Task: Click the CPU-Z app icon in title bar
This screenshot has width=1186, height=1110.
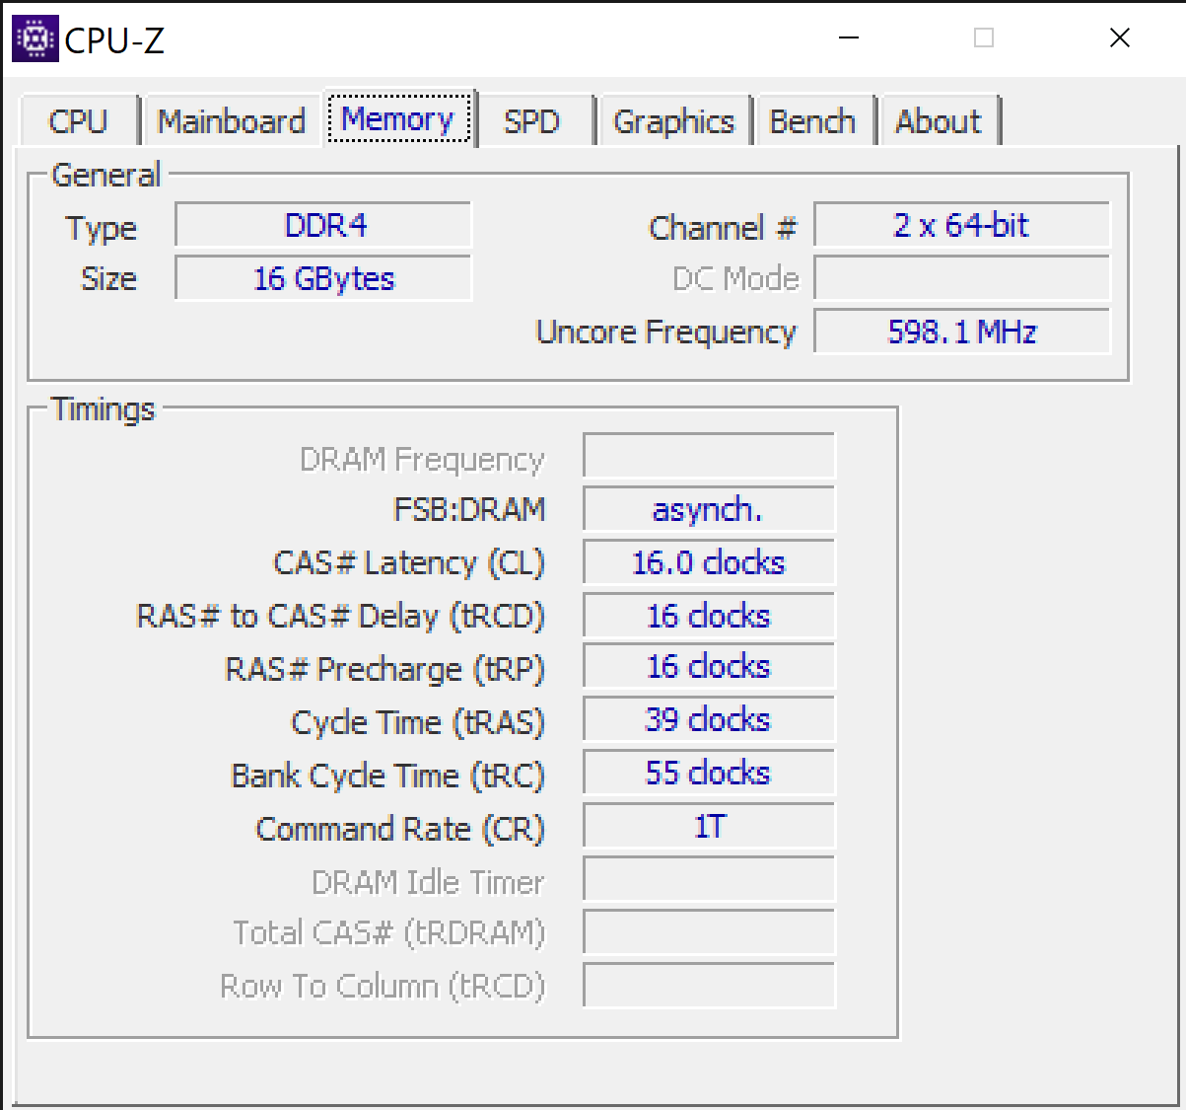Action: 35,38
